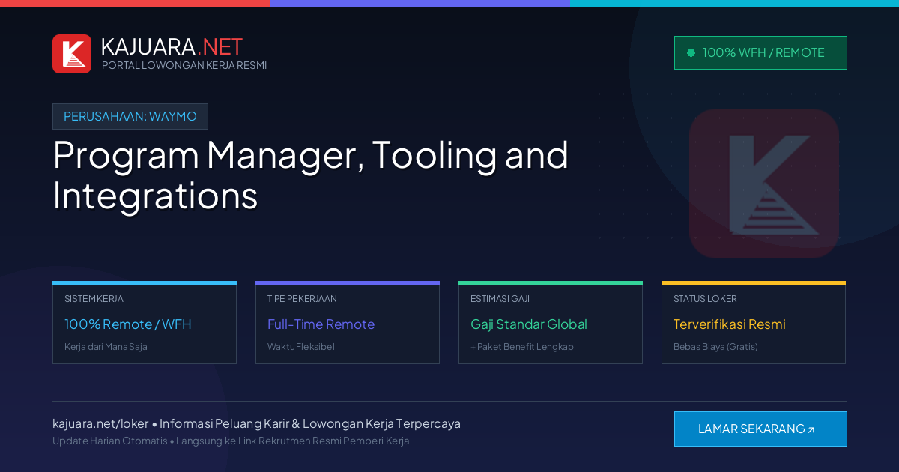Click the 100% WFH / REMOTE badge
This screenshot has width=899, height=472.
760,53
